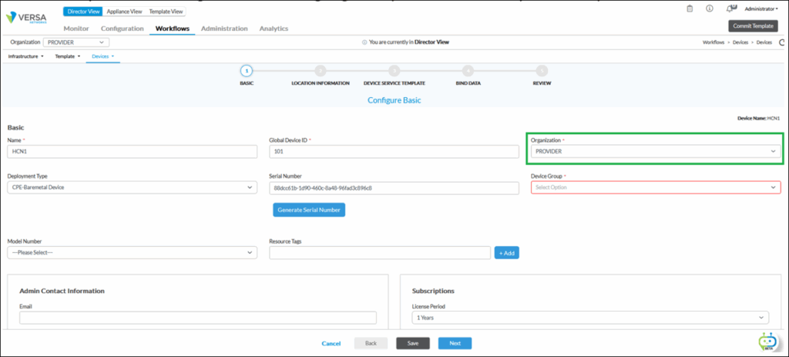Click the refresh icon beside breadcrumb

[x=781, y=42]
